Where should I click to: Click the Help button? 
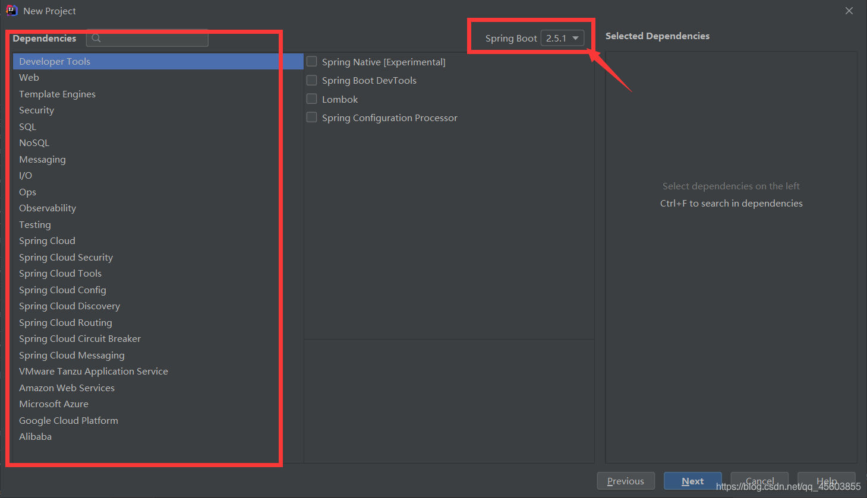click(x=827, y=481)
